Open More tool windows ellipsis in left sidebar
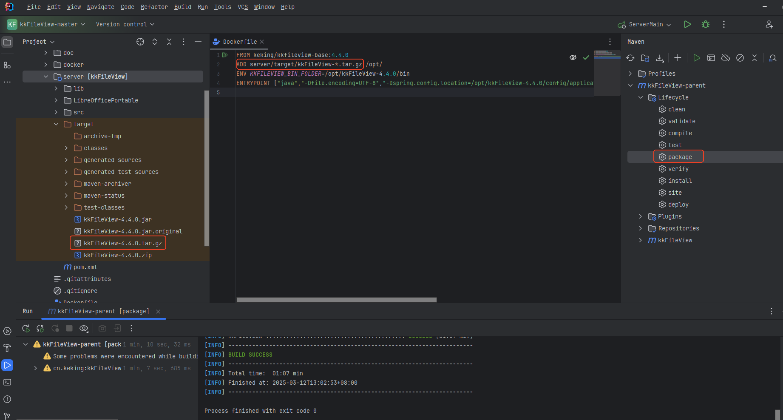The height and width of the screenshot is (420, 783). pyautogui.click(x=7, y=82)
